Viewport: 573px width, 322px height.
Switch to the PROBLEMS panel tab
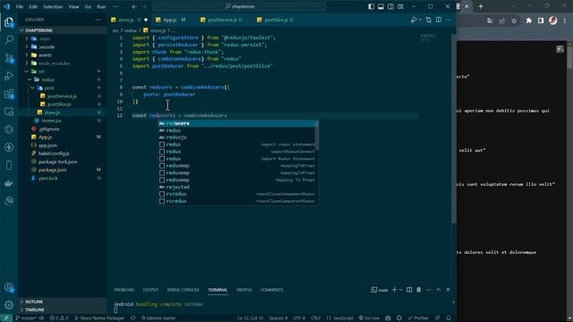tap(124, 290)
